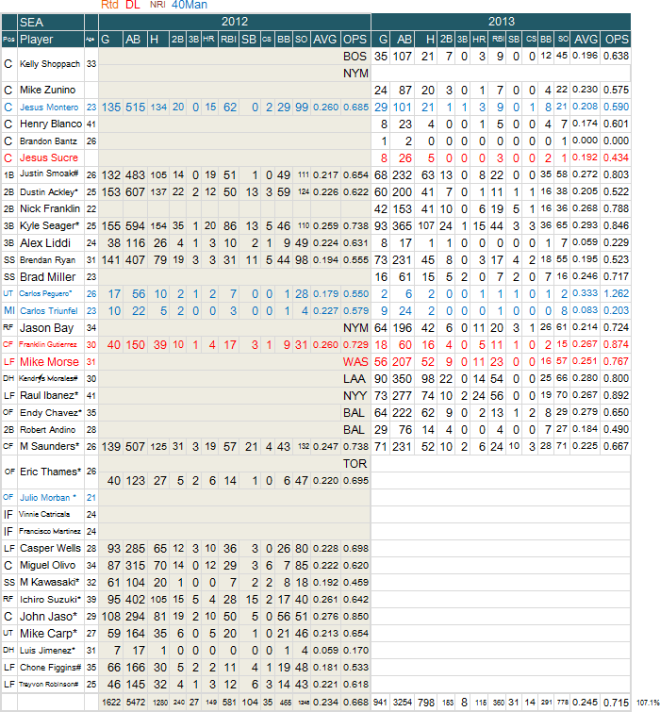Select the Brandon Bantz player name
The height and width of the screenshot is (712, 660).
48,141
